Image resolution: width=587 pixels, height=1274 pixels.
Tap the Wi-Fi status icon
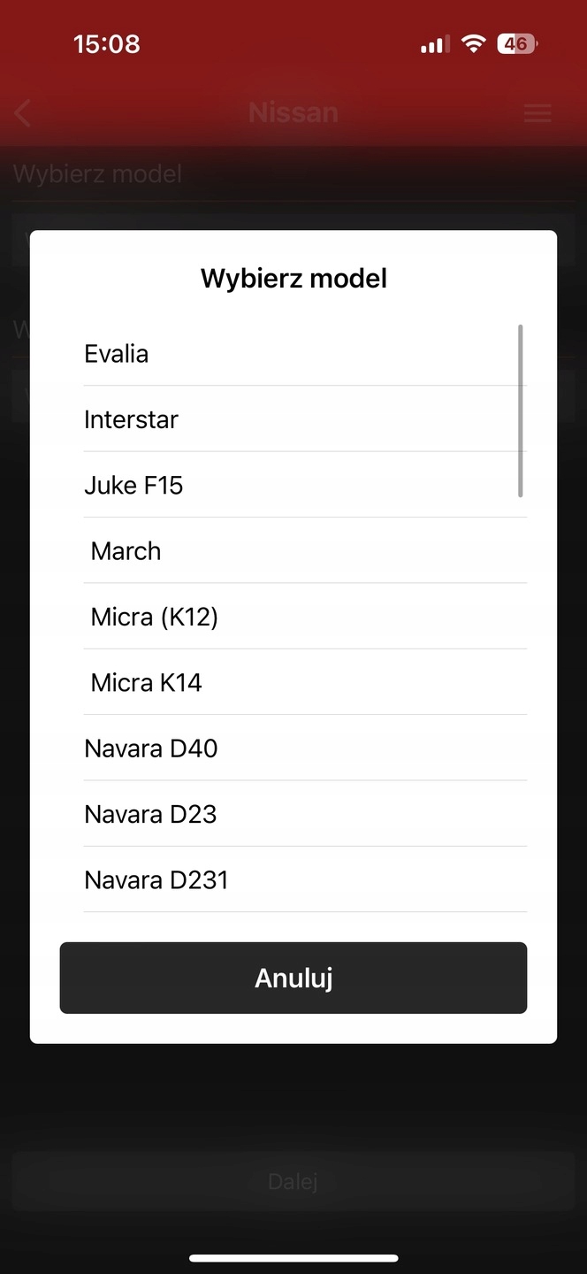click(474, 44)
